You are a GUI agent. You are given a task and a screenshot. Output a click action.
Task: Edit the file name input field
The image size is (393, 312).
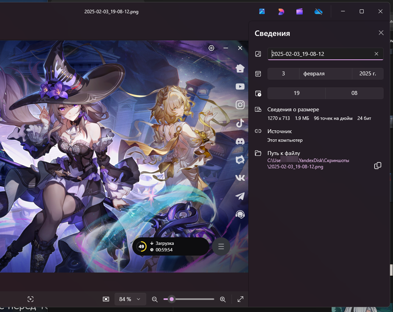pos(325,54)
